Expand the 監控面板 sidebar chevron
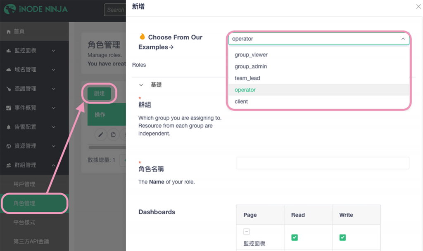423x251 pixels. [54, 51]
